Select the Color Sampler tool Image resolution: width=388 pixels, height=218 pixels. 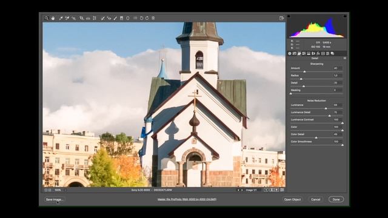(67, 18)
